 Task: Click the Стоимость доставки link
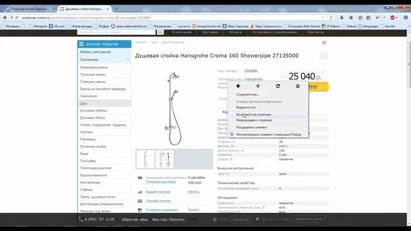[x=161, y=182]
